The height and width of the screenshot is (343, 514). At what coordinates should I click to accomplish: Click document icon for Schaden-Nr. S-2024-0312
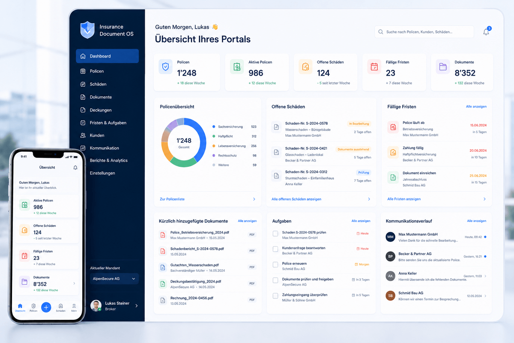277,175
